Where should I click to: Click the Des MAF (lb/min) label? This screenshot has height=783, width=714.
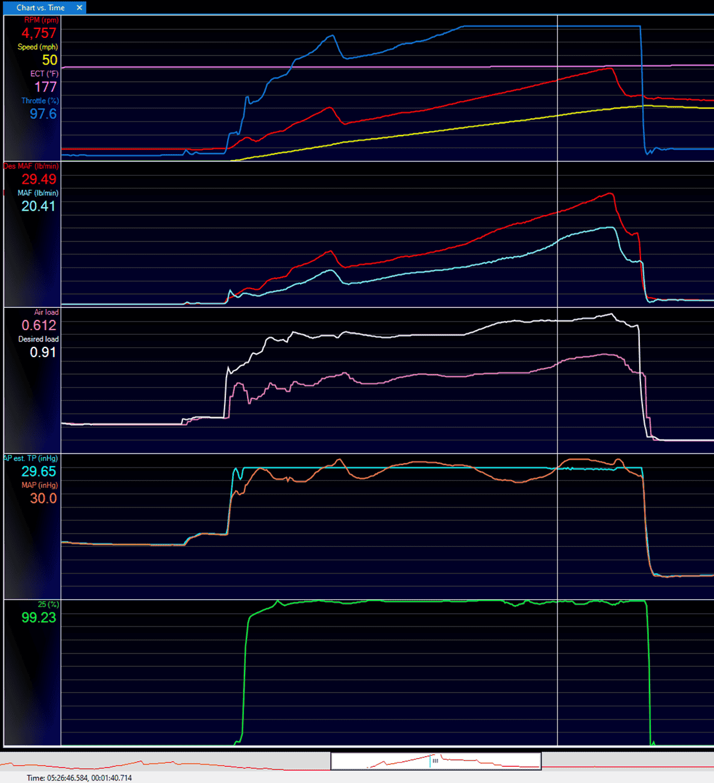pyautogui.click(x=31, y=166)
